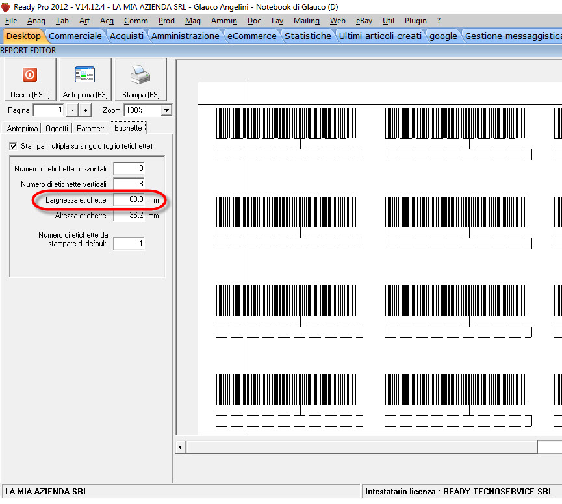The image size is (562, 504).
Task: Click Numero di etichette verticali field
Action: click(129, 184)
